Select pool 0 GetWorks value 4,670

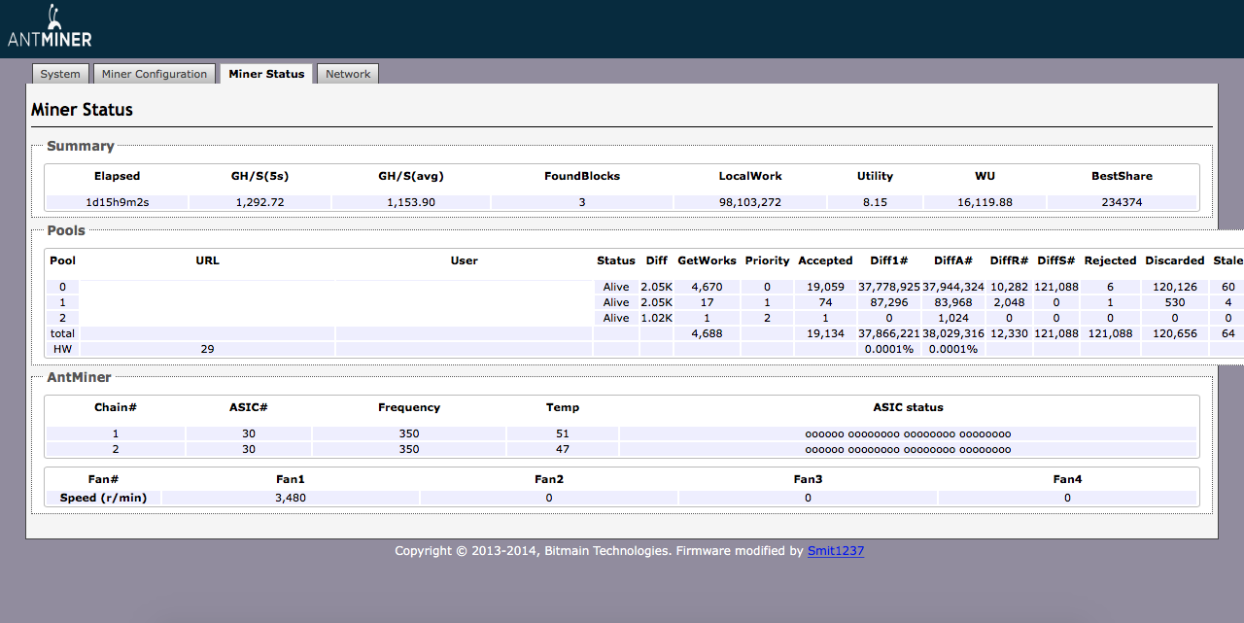click(707, 287)
